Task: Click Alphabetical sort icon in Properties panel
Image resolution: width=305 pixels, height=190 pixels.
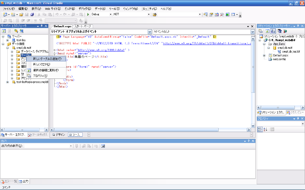Action: tap(266, 130)
